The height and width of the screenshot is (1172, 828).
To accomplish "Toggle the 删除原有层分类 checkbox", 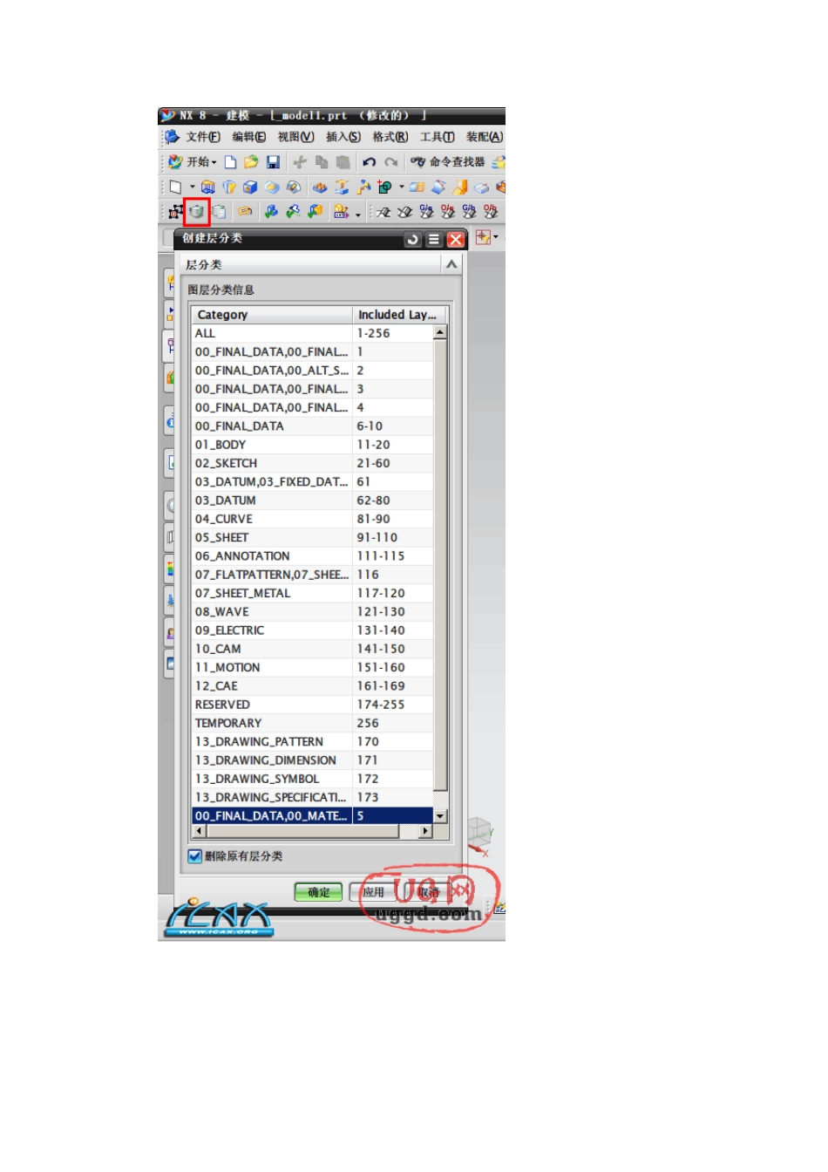I will click(195, 856).
